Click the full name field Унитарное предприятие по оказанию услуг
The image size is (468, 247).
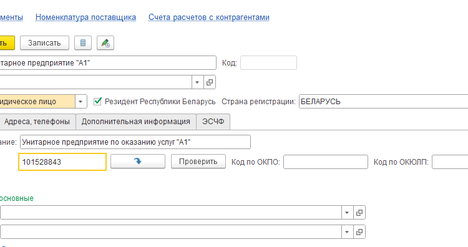(x=135, y=142)
